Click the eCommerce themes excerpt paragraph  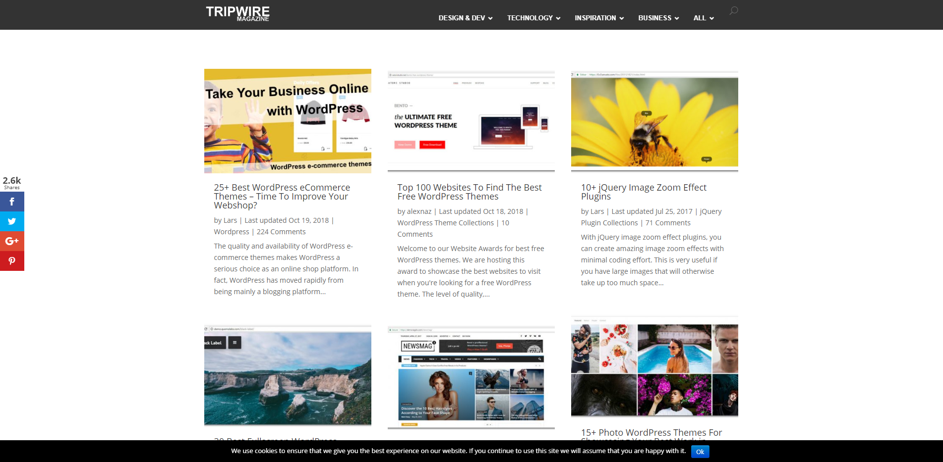[x=287, y=269]
